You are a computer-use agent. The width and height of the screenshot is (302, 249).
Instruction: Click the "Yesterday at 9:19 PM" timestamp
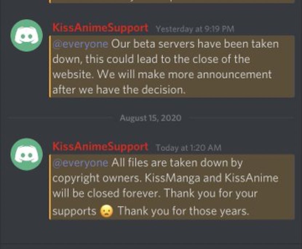(x=195, y=28)
